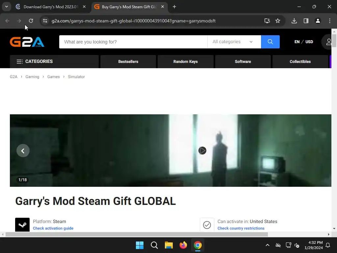Click the 1/18 gallery counter badge

point(23,180)
